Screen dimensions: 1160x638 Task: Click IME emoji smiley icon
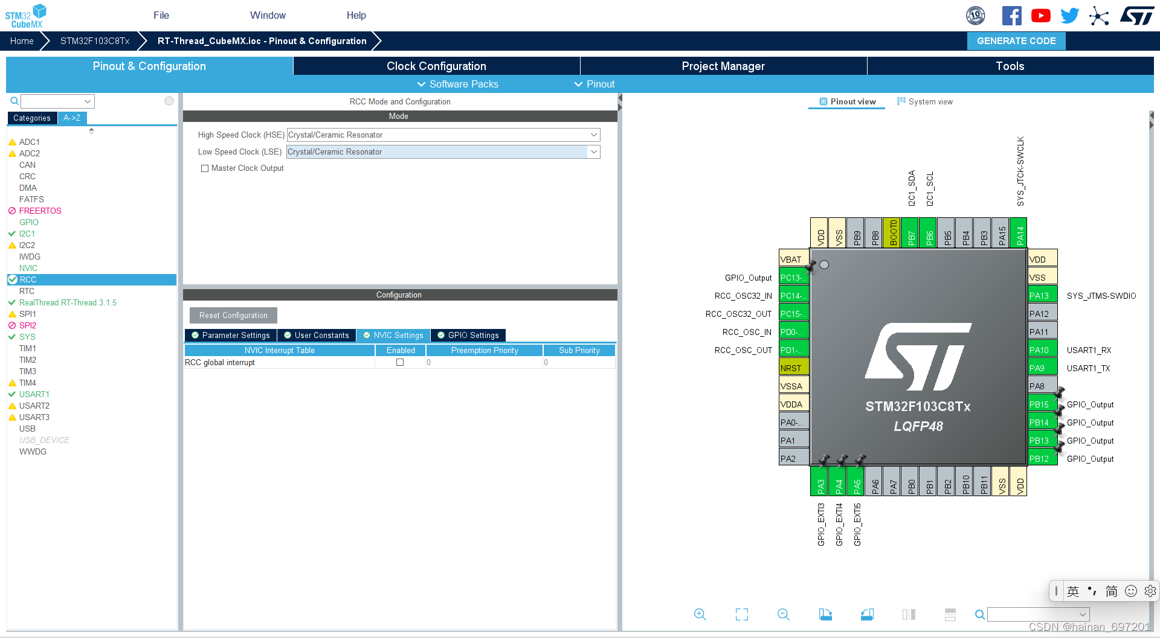pyautogui.click(x=1131, y=591)
